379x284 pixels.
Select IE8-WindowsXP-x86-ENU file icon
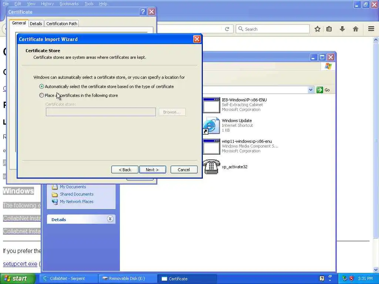(211, 105)
